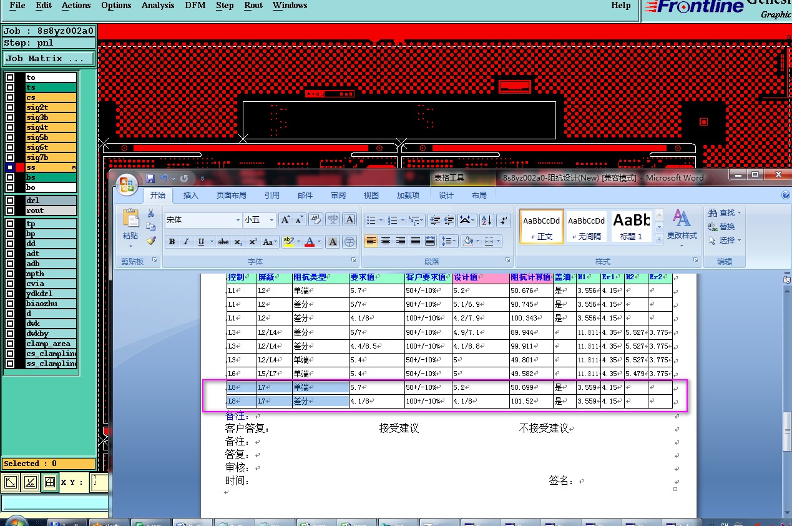Switch to Word 页面布局 tab
792x526 pixels.
tap(232, 196)
